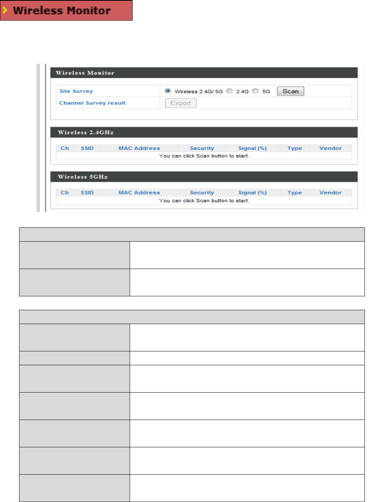
Task: Click MAC Address header in Wireless 5GHz table
Action: [139, 193]
